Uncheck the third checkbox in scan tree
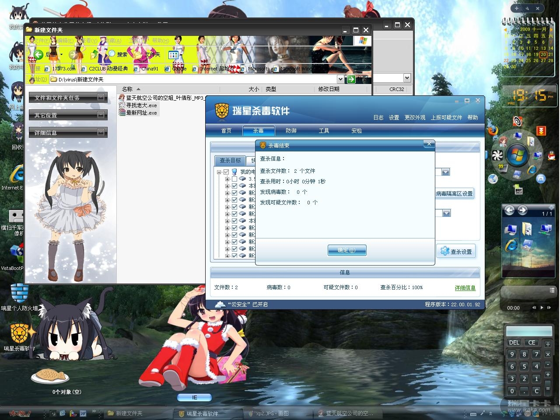 [x=234, y=186]
